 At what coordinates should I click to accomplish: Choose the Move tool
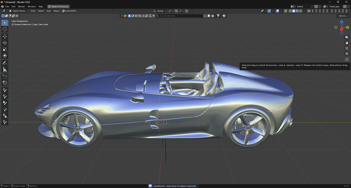point(5,36)
